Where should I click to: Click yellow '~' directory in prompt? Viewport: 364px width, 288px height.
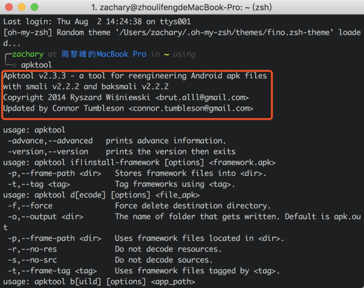(x=166, y=54)
